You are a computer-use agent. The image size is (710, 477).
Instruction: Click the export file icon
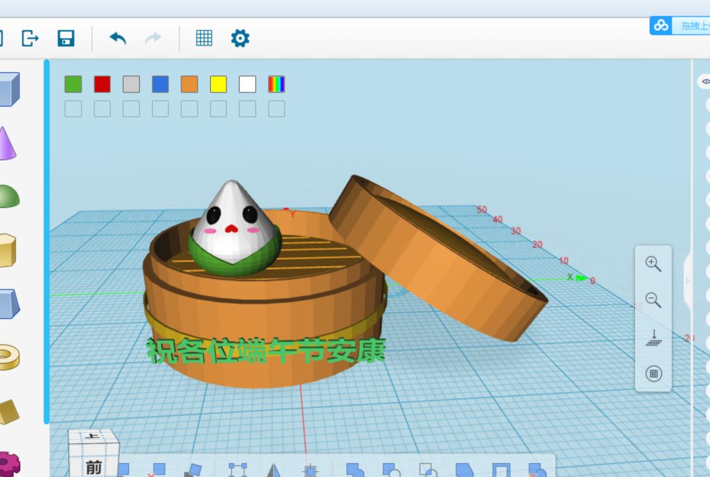(x=30, y=38)
